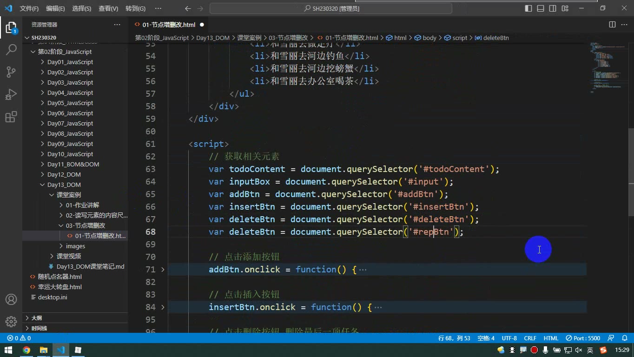Open the 查看(V) menu
The image size is (634, 357).
click(108, 8)
